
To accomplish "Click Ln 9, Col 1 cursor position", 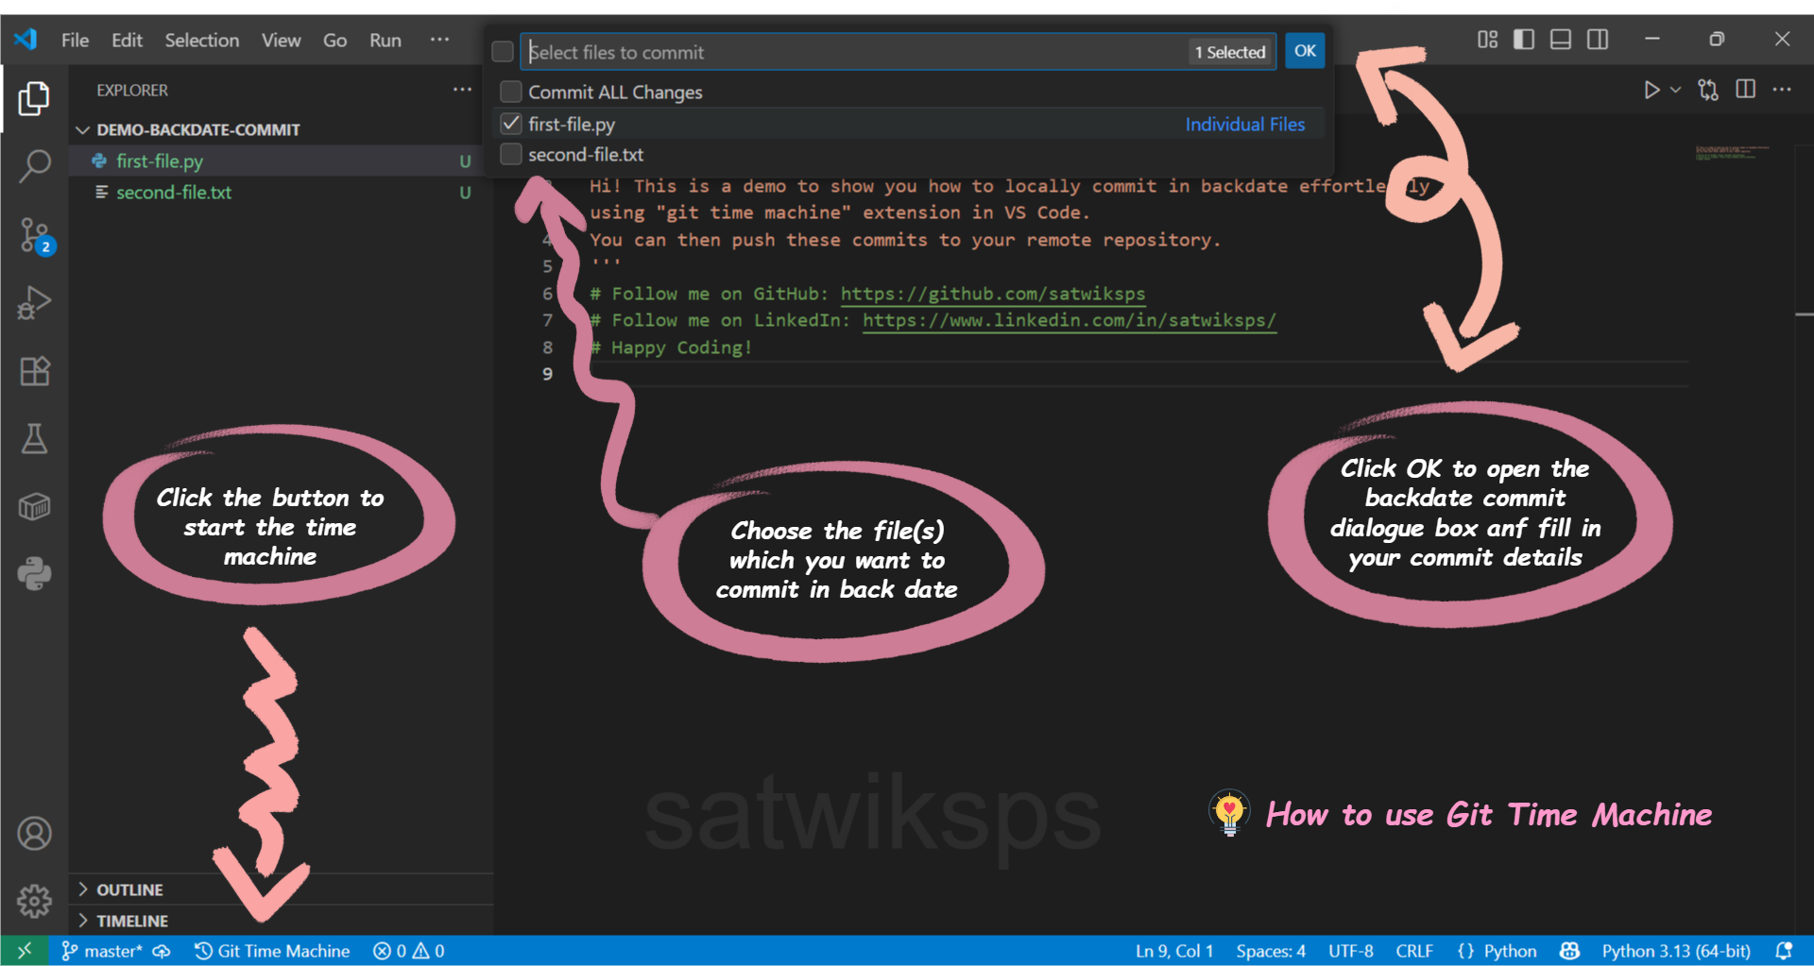I will [x=1174, y=951].
